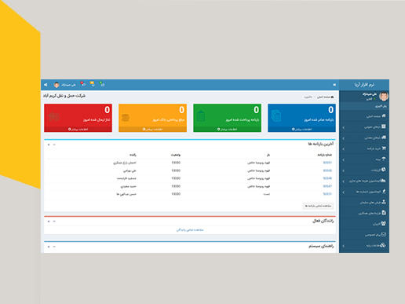The width and height of the screenshot is (405, 304).
Task: Select the last sidebar item with the chain-link icon
Action: 364,245
